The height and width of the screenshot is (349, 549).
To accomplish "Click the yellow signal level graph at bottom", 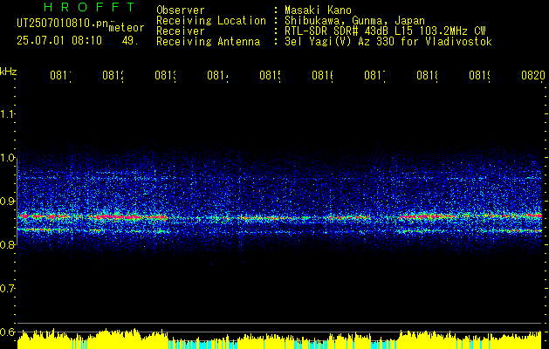I will pos(279,339).
